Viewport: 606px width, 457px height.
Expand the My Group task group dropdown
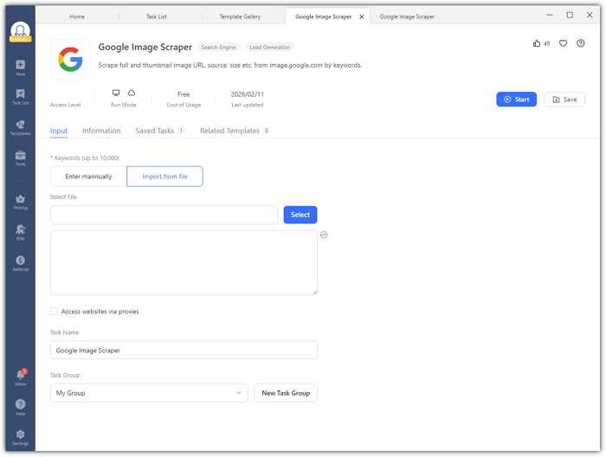(149, 393)
